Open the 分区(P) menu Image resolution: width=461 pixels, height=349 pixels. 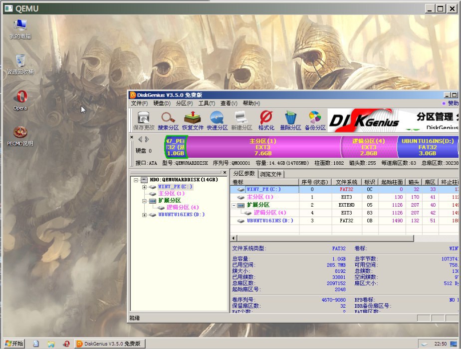tap(184, 103)
